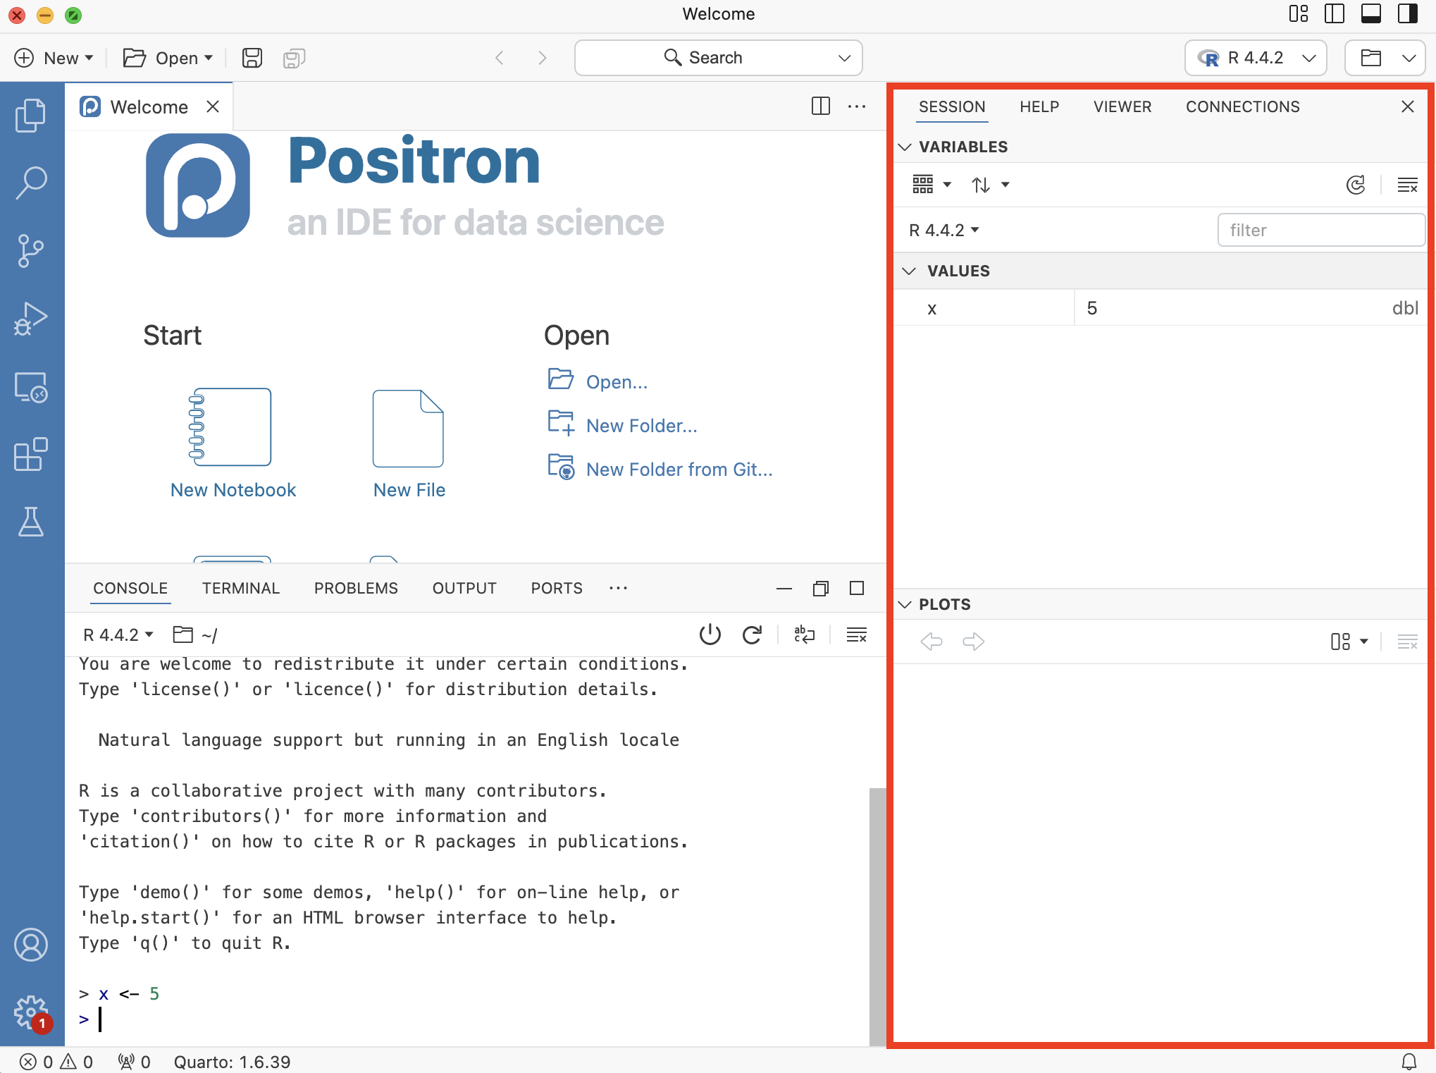Screen dimensions: 1436x1073
Task: Toggle console word wrap
Action: pos(805,635)
